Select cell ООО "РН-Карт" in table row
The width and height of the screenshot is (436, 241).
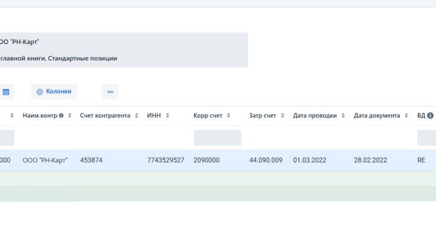(45, 160)
